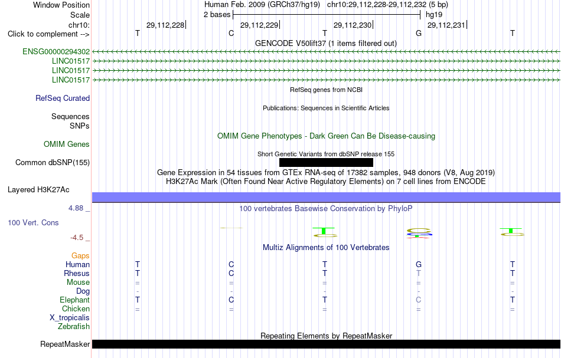Click the OMIM Gene Phenotypes track title
Image resolution: width=561 pixels, height=358 pixels.
(x=327, y=136)
